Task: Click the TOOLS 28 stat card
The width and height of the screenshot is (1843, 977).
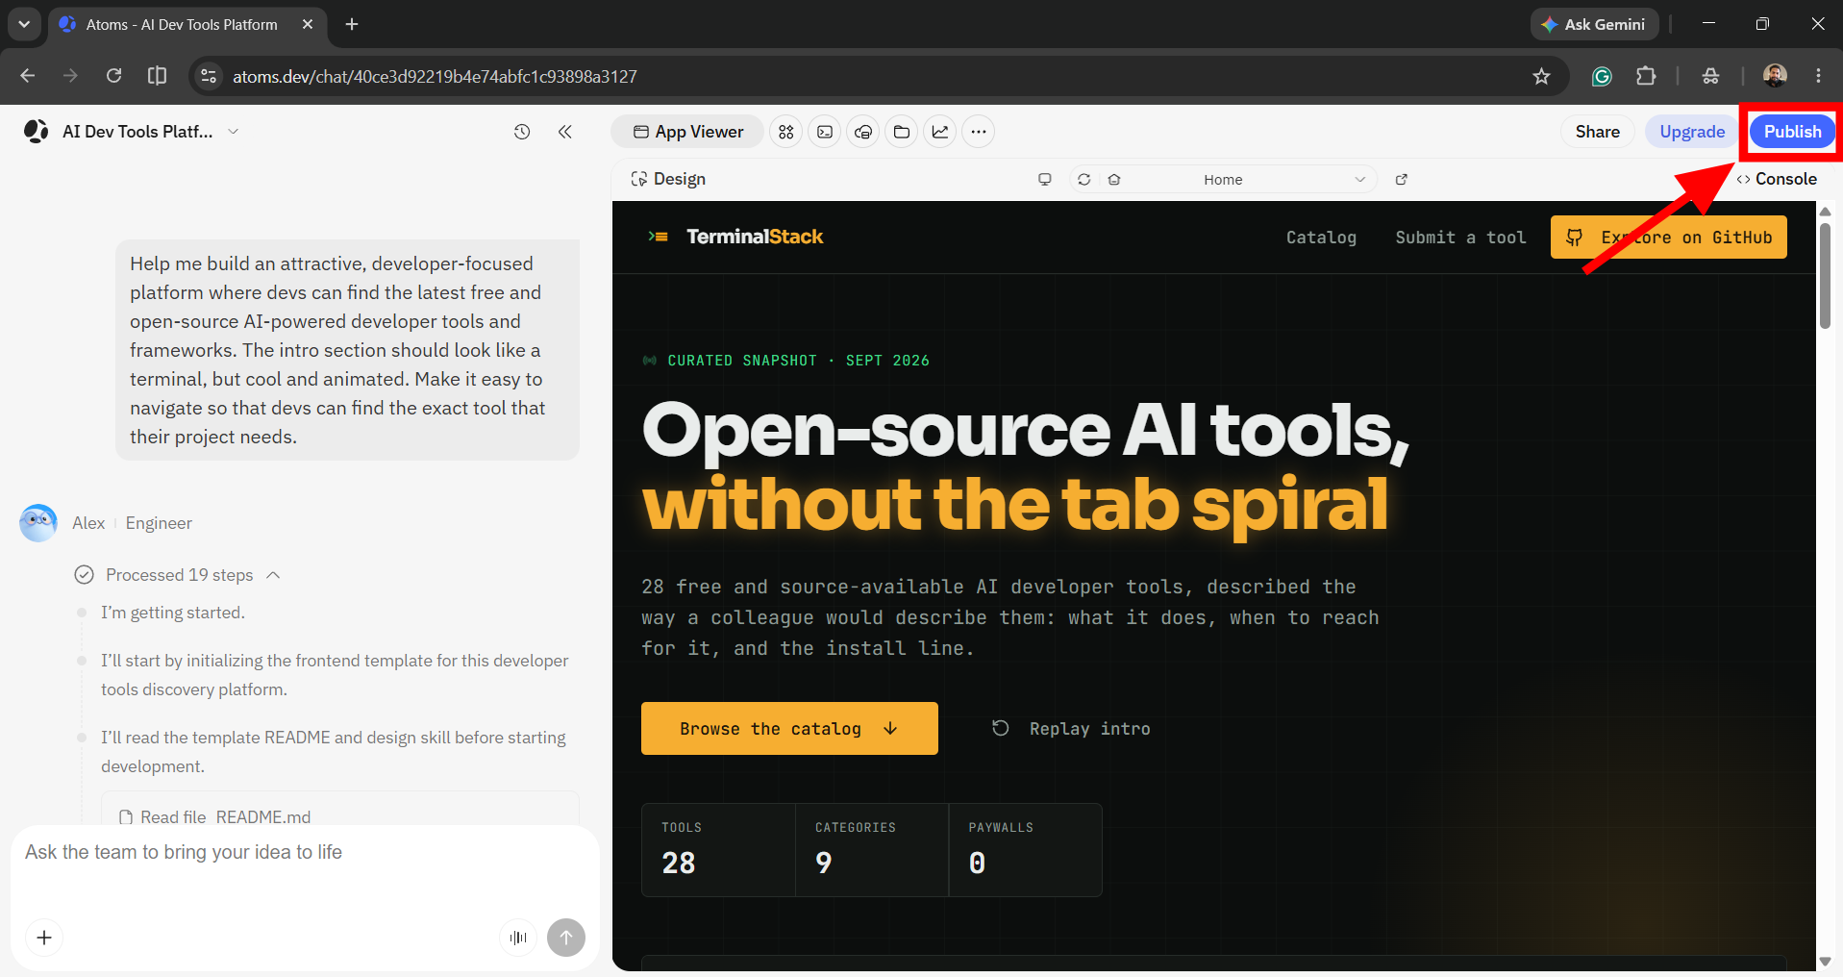Action: point(718,850)
